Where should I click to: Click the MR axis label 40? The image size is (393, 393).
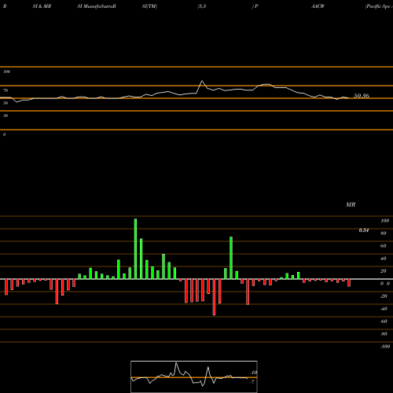(384, 259)
